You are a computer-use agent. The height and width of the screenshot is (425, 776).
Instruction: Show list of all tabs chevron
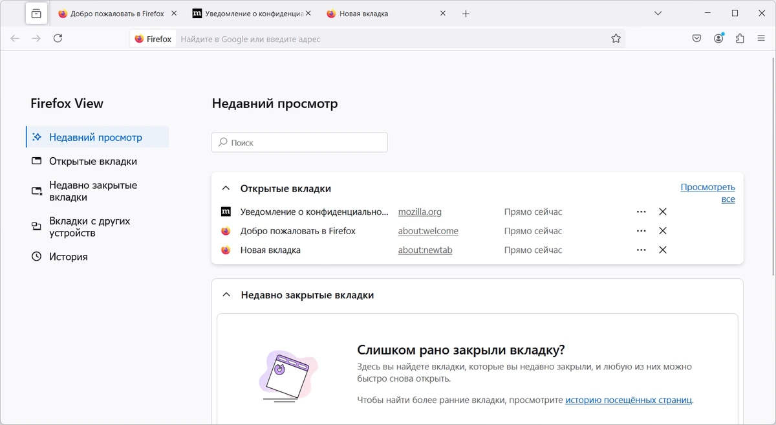tap(658, 14)
